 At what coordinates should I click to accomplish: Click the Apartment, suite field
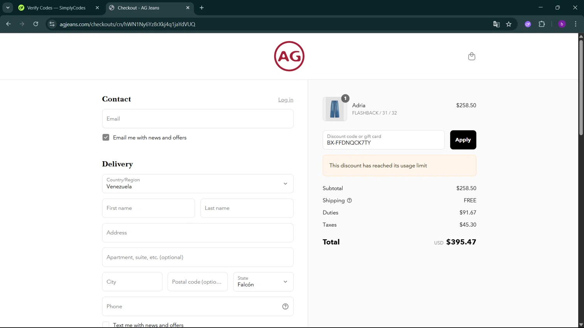point(198,257)
